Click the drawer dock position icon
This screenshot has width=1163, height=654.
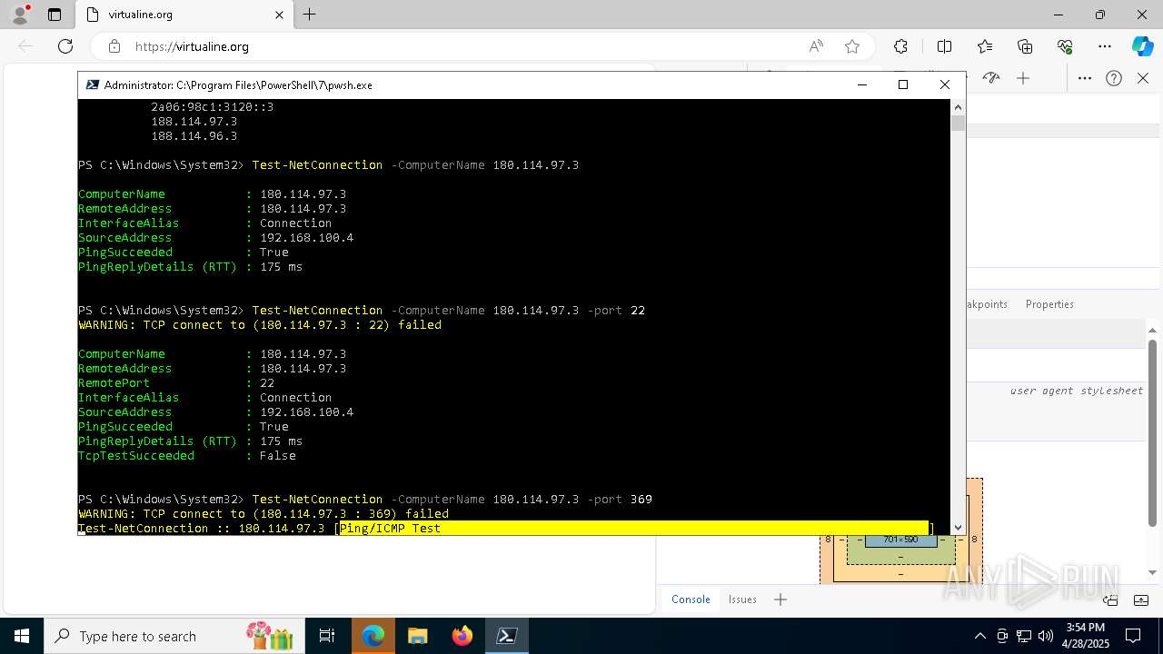[1110, 599]
